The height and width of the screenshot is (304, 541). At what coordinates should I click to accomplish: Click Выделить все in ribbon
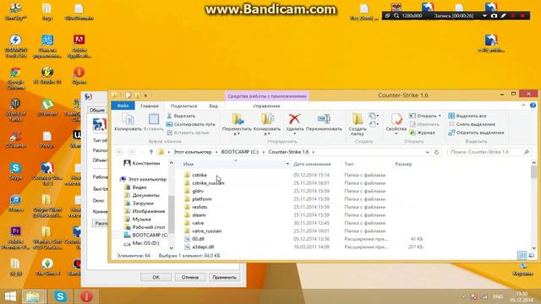pyautogui.click(x=467, y=116)
